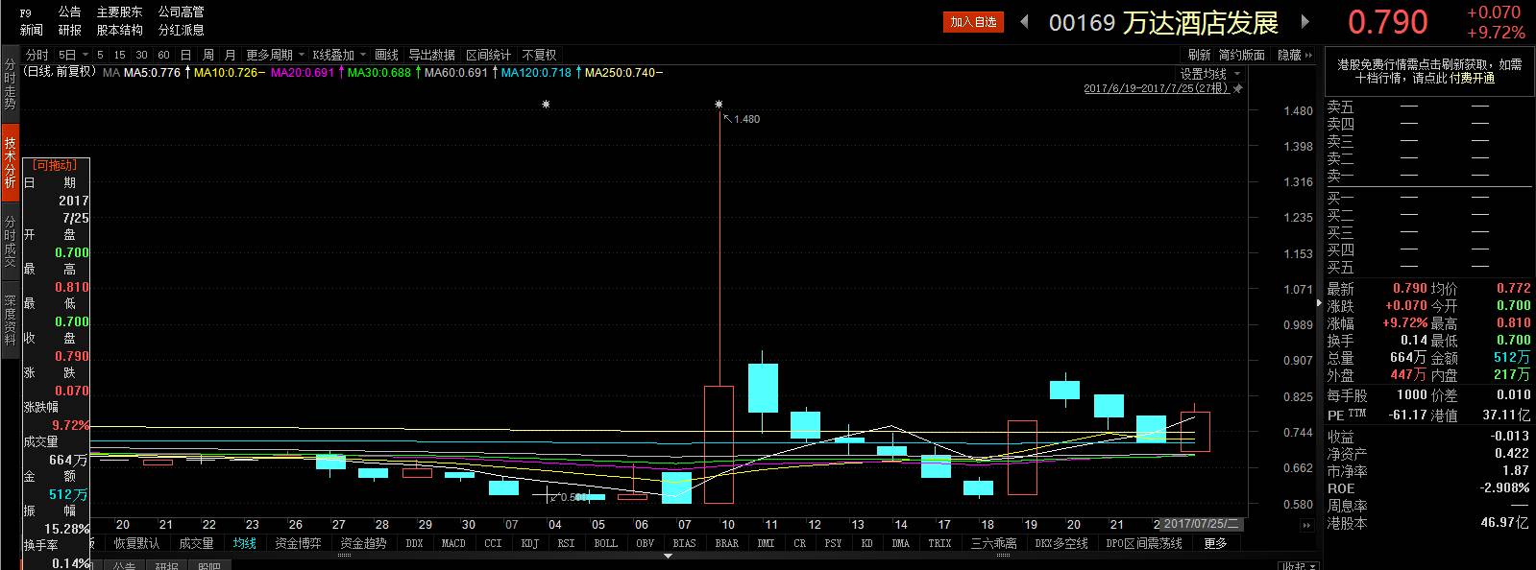
Task: Open the 新闻 news menu
Action: [x=31, y=31]
